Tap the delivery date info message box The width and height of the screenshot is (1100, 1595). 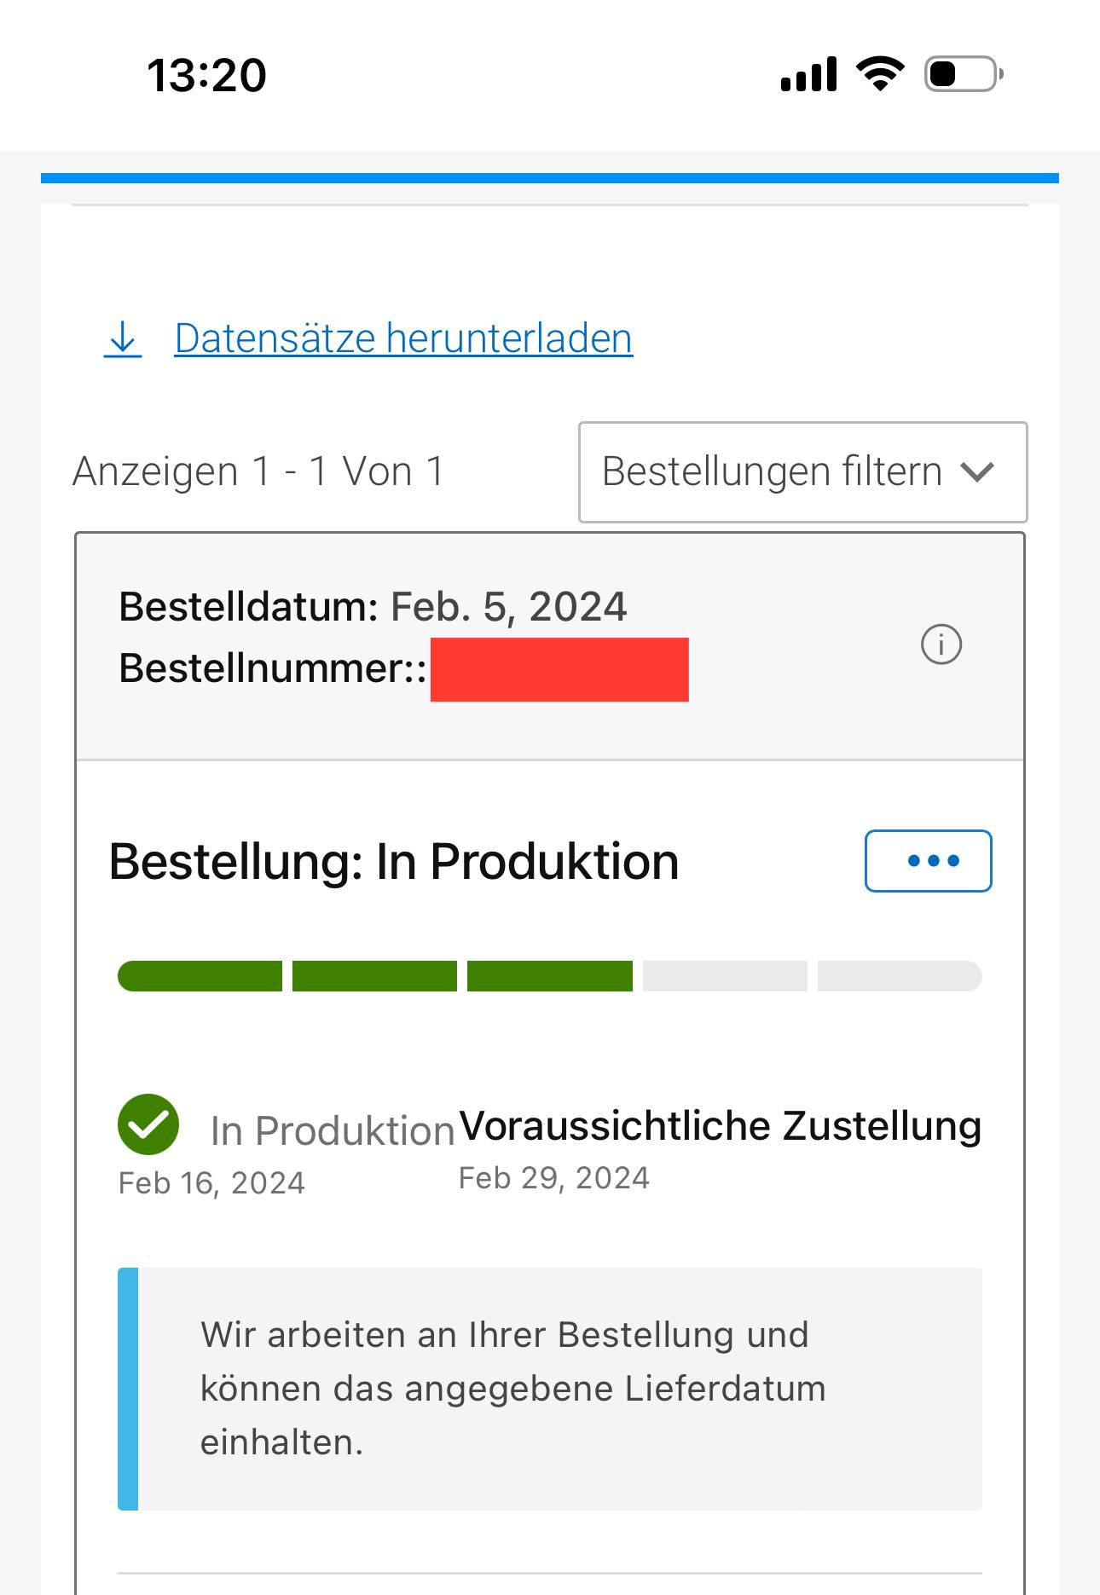(550, 1389)
